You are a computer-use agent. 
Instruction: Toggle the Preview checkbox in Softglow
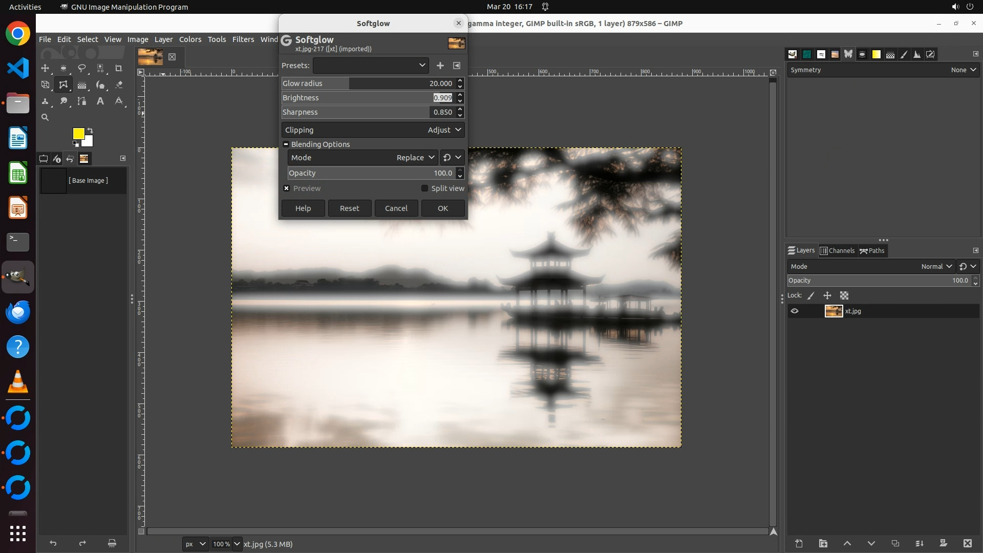pyautogui.click(x=287, y=188)
